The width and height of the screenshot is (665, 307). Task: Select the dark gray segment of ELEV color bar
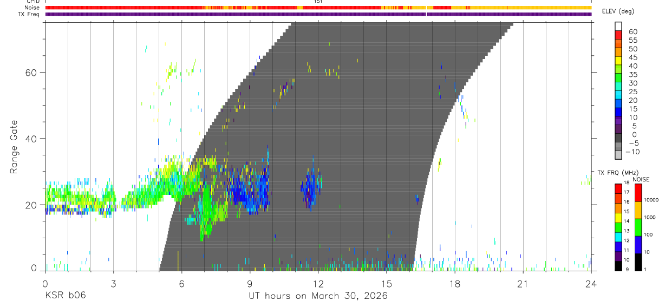click(618, 138)
